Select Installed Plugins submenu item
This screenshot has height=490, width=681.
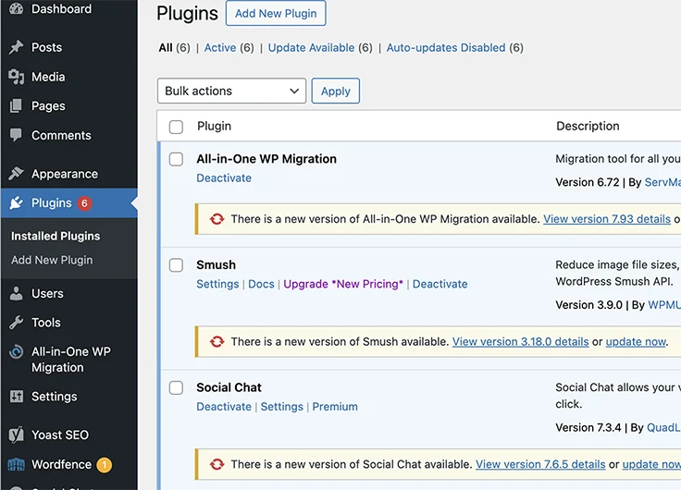pos(56,236)
